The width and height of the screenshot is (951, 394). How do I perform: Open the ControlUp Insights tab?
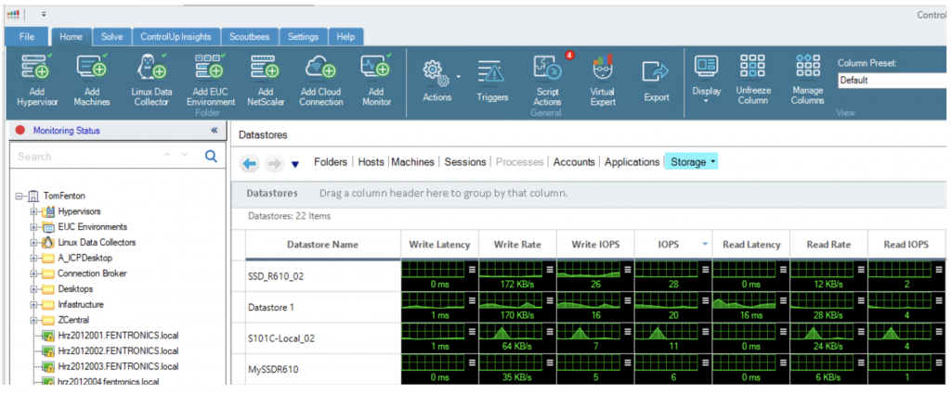click(176, 36)
